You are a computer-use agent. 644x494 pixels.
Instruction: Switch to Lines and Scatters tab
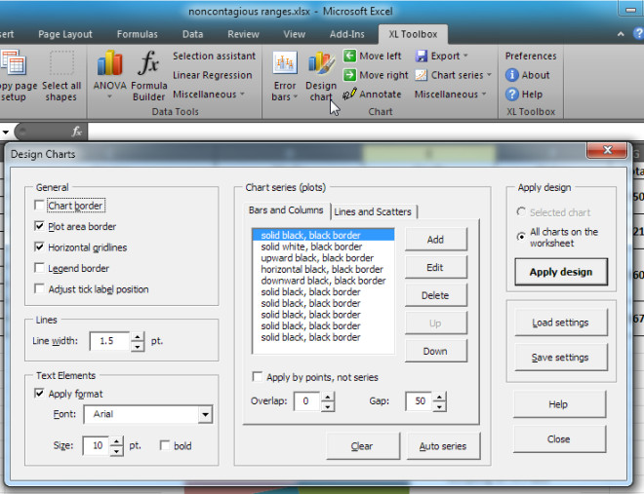click(373, 211)
